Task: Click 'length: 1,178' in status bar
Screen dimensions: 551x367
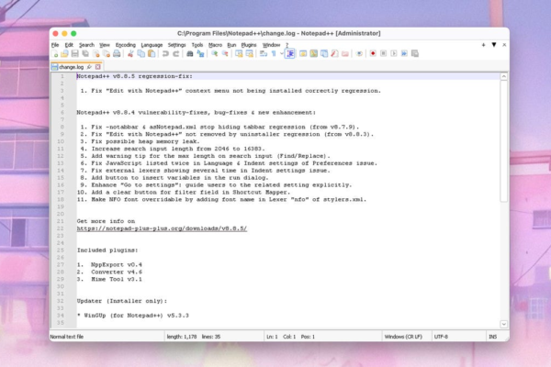Action: tap(182, 337)
